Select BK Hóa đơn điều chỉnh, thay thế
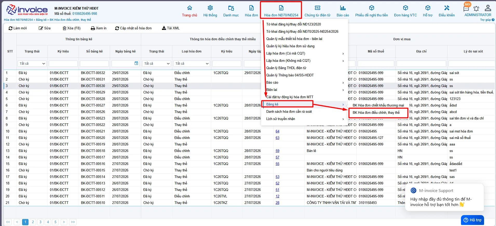The image size is (496, 226). (x=376, y=112)
